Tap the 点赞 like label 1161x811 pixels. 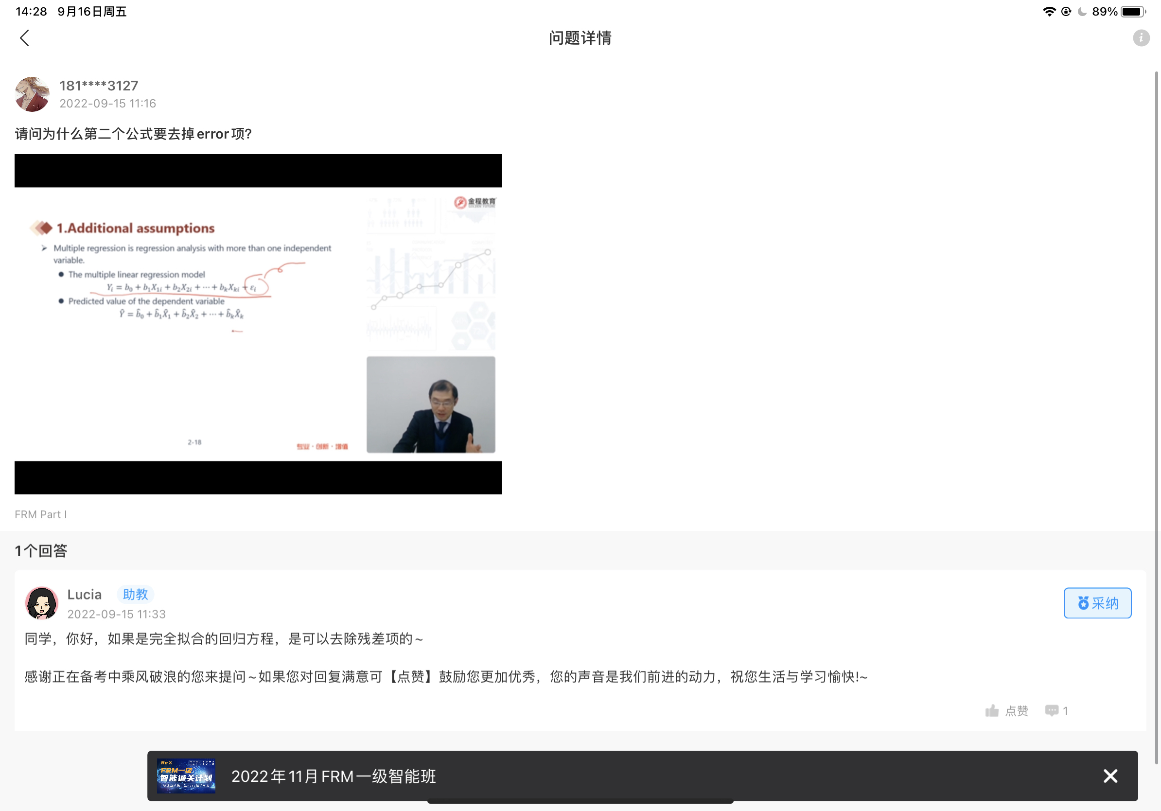[1016, 711]
